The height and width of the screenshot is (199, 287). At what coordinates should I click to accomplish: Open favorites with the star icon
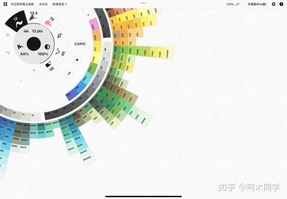click(77, 60)
